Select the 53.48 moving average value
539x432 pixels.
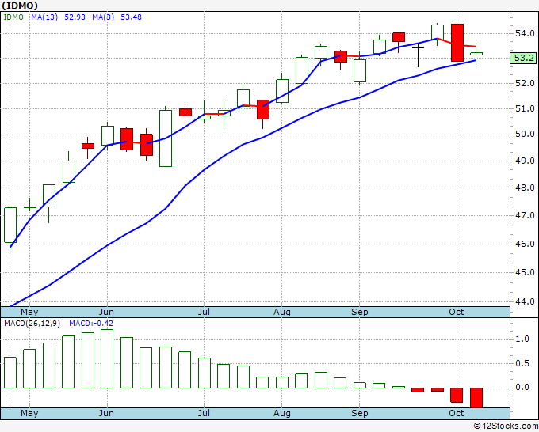click(131, 17)
